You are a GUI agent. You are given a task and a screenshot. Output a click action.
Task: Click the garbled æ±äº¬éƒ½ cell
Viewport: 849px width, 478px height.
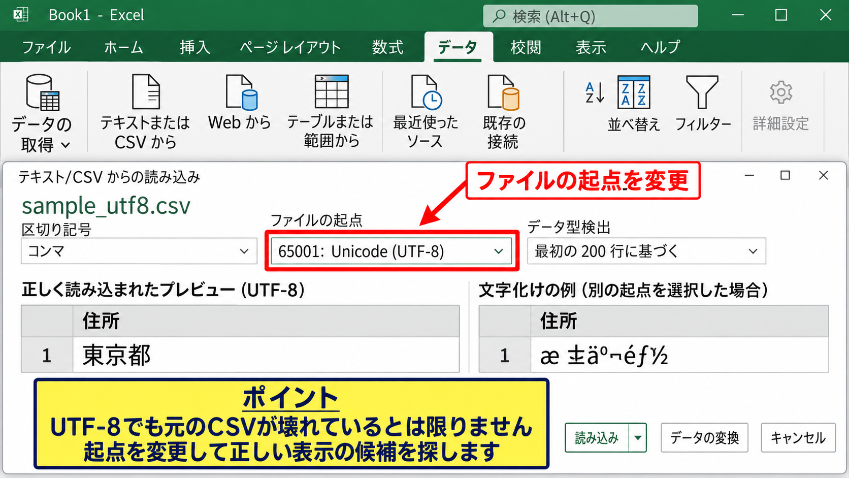679,355
